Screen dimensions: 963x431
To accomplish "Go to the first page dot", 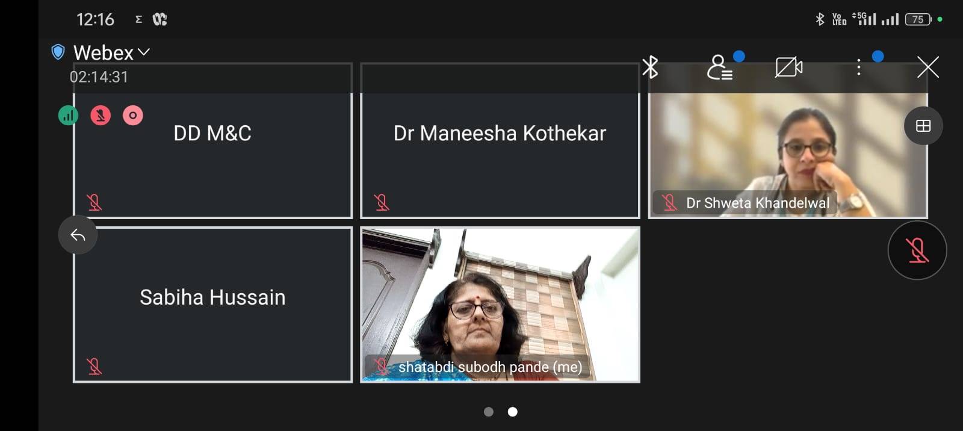I will point(489,412).
